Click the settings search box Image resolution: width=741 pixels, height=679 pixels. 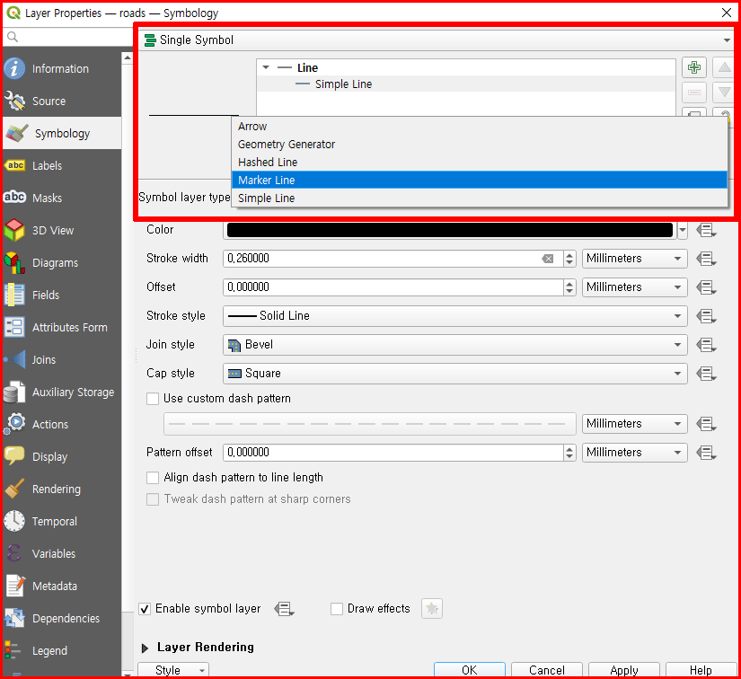[68, 37]
